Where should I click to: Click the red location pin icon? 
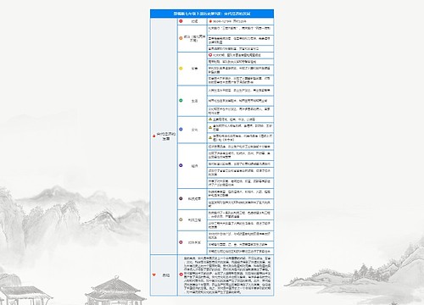pos(210,55)
